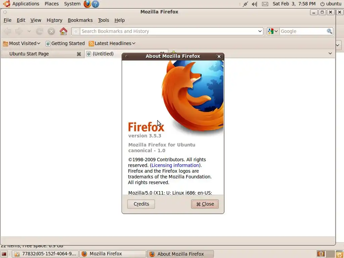Open the Google search engine selector
Screen dimensions: 344x258
tap(273, 31)
